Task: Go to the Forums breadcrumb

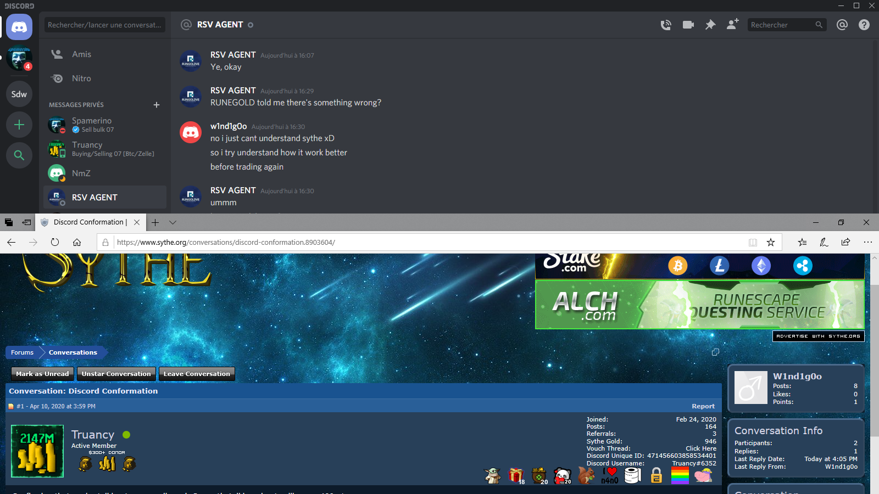Action: (x=22, y=352)
